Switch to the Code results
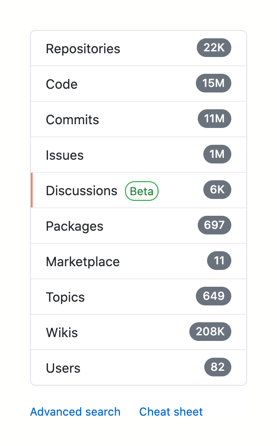 [62, 84]
